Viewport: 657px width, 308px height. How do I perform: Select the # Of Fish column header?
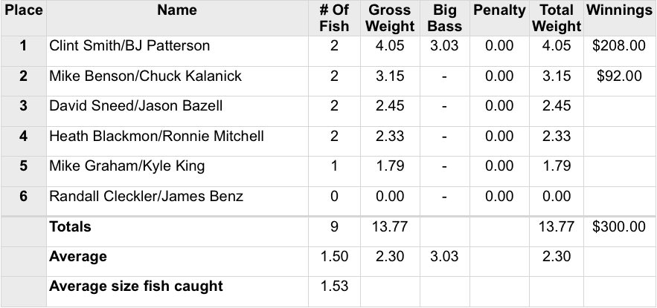[x=334, y=19]
